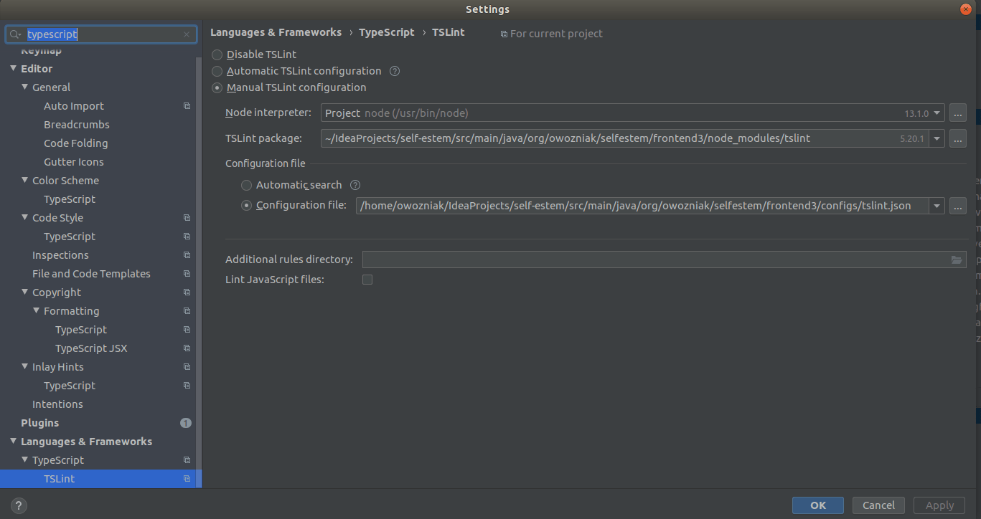Click the help icon next to Automatic search
This screenshot has width=981, height=519.
point(355,185)
